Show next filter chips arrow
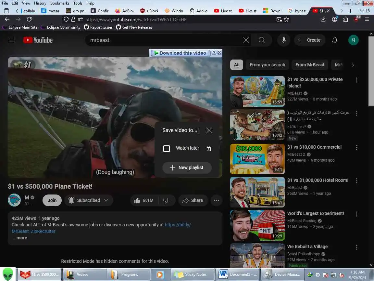Screen dimensions: 374x281 (353, 65)
